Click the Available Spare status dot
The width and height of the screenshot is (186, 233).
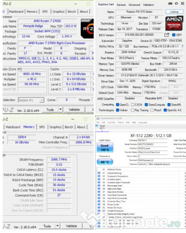pyautogui.click(x=99, y=179)
